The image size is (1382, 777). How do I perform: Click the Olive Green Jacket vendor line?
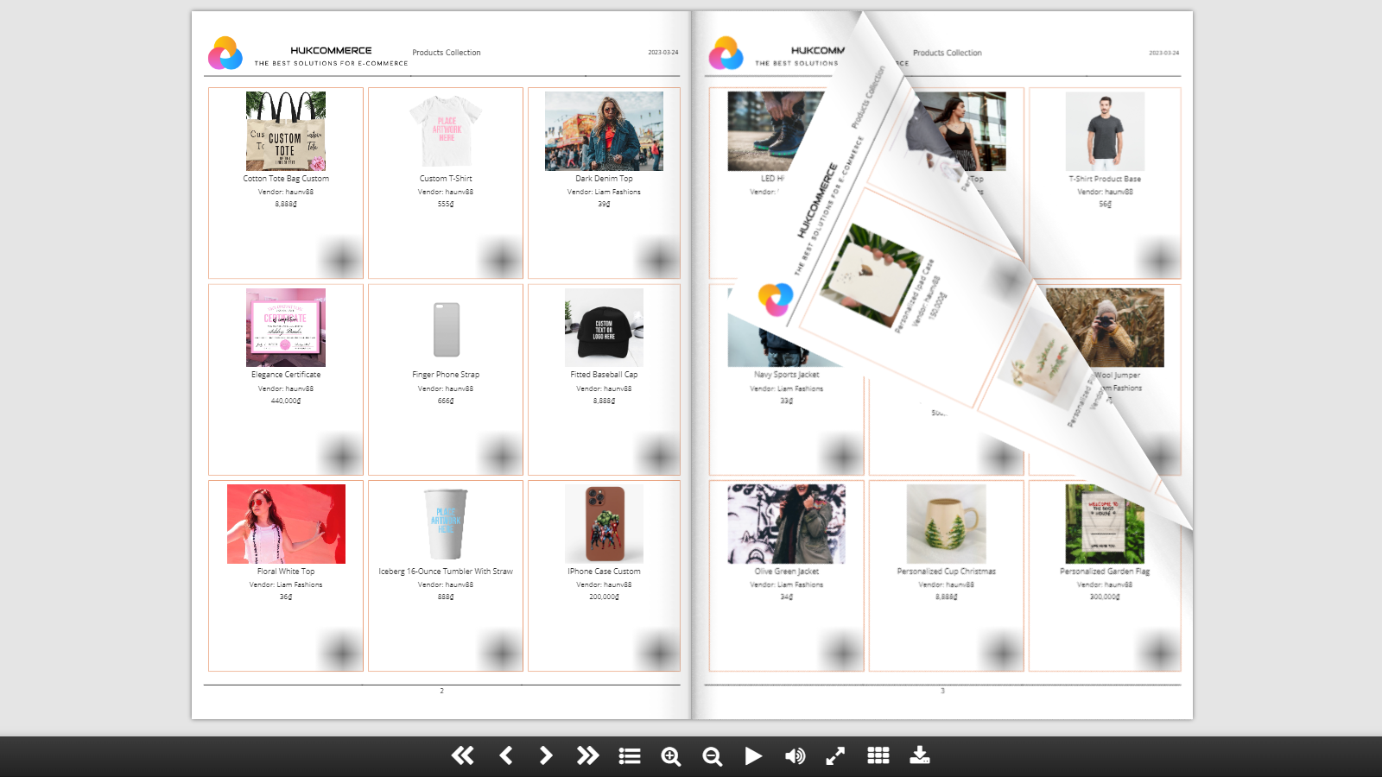click(x=787, y=584)
